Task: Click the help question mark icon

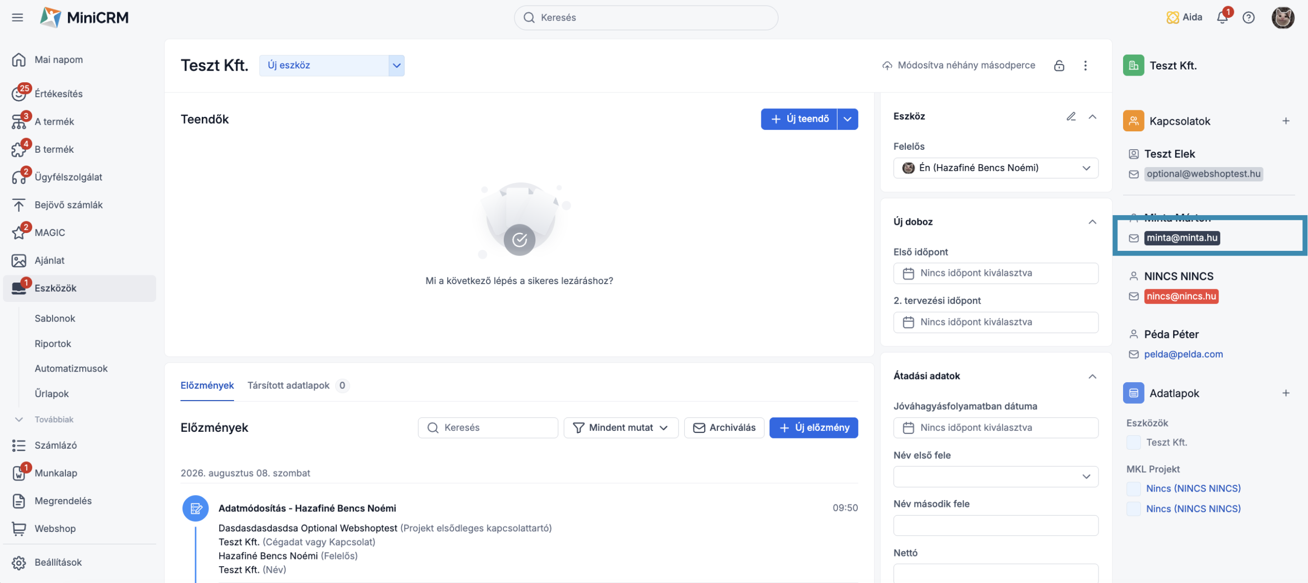Action: [1248, 17]
